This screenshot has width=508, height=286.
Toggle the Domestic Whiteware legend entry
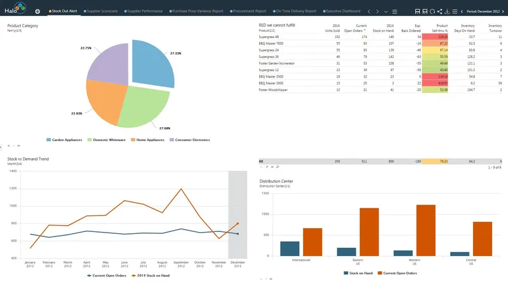(x=106, y=140)
